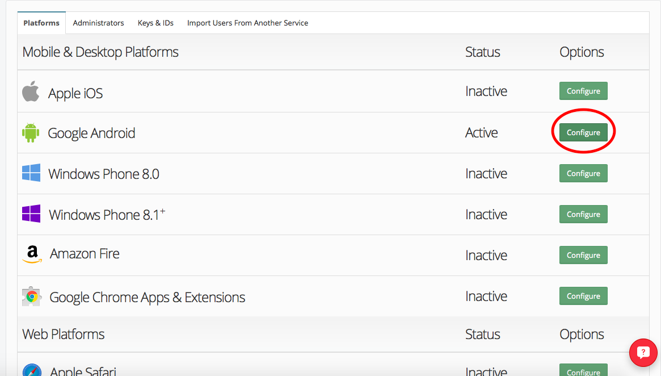Configure the Amazon Fire platform
The image size is (661, 376).
point(583,255)
